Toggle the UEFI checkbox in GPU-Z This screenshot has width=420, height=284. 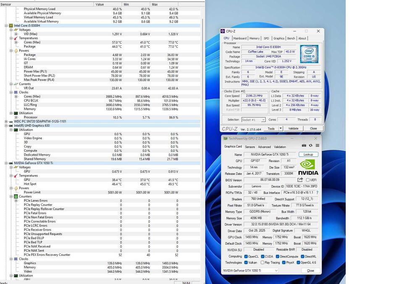[x=308, y=180]
